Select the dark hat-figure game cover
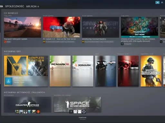Image resolution: width=165 pixels, height=123 pixels. click(106, 71)
